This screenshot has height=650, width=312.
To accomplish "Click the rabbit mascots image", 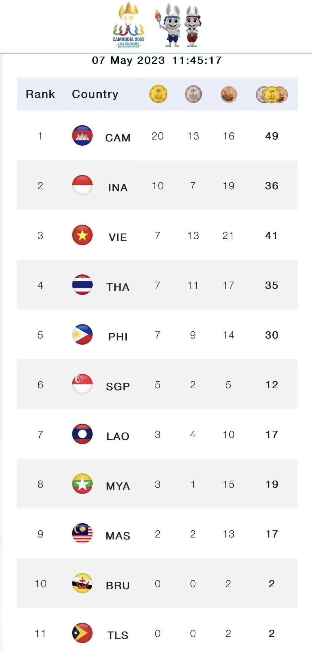I will (178, 25).
